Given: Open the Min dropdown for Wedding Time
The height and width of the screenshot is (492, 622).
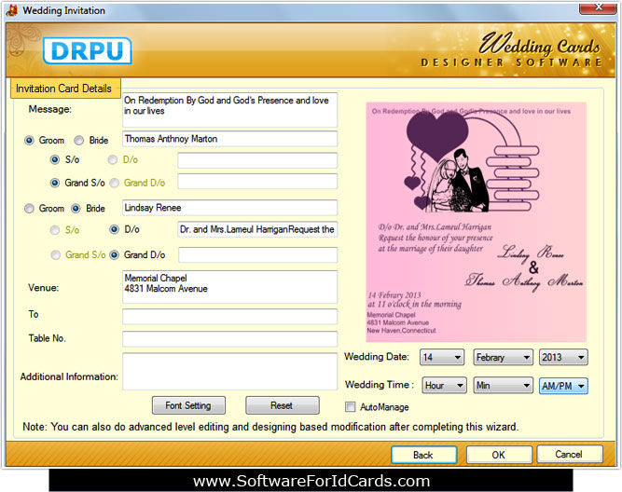Looking at the screenshot, I should (x=503, y=386).
